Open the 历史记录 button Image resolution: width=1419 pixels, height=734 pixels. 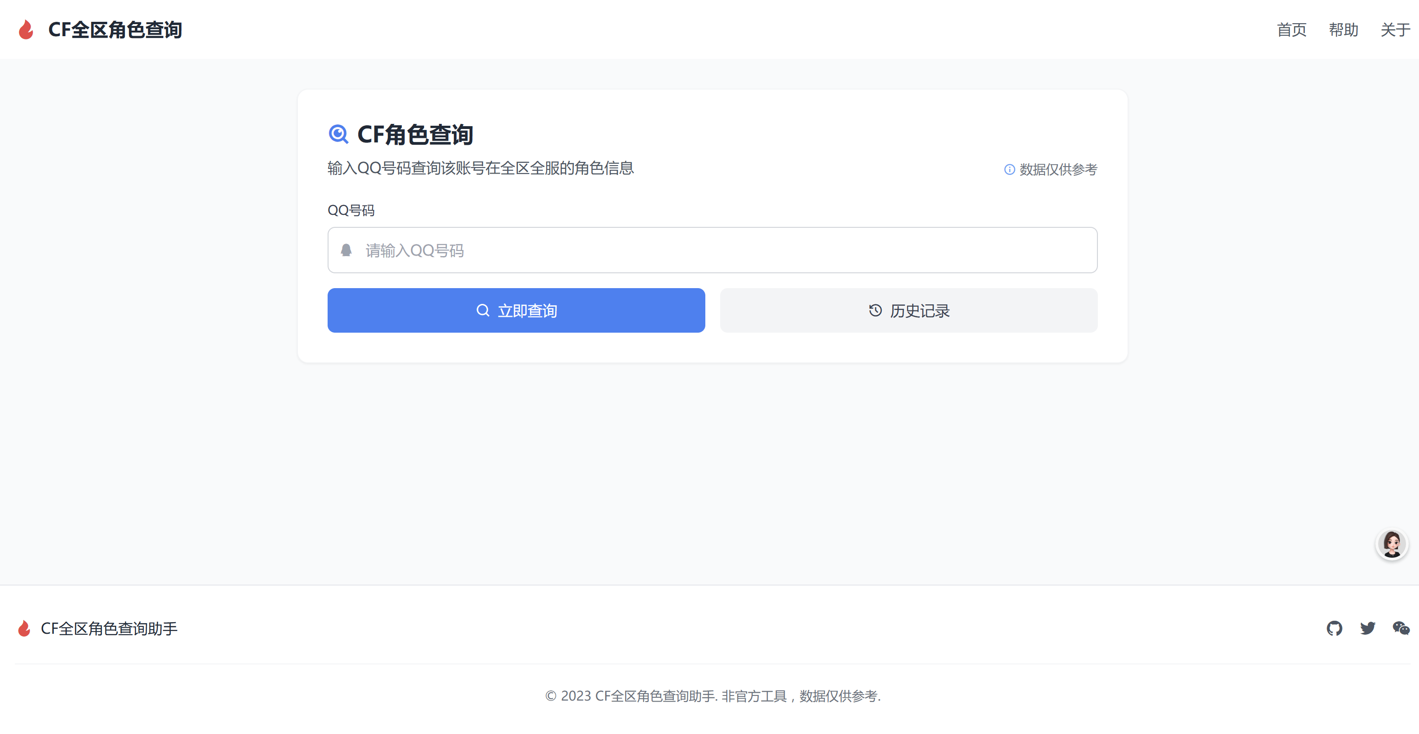click(x=909, y=310)
